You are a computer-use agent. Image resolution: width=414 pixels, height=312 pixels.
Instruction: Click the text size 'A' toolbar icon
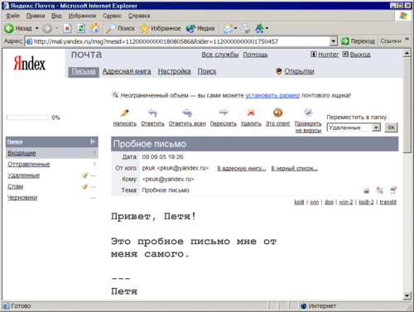[x=259, y=28]
